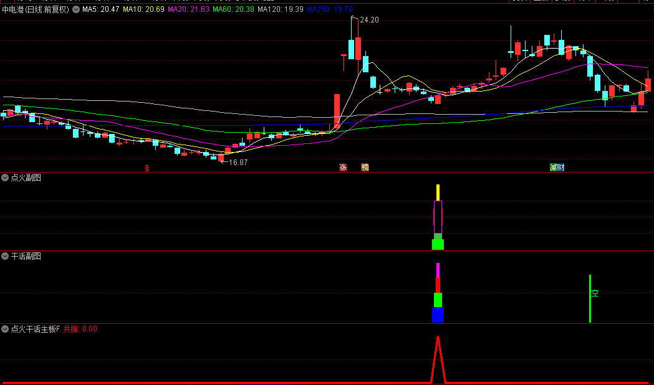The image size is (654, 385).
Task: Select the 中电港(日线.前复权) chart title
Action: pyautogui.click(x=36, y=9)
